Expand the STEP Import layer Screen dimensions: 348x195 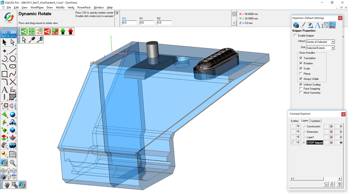(x=304, y=143)
